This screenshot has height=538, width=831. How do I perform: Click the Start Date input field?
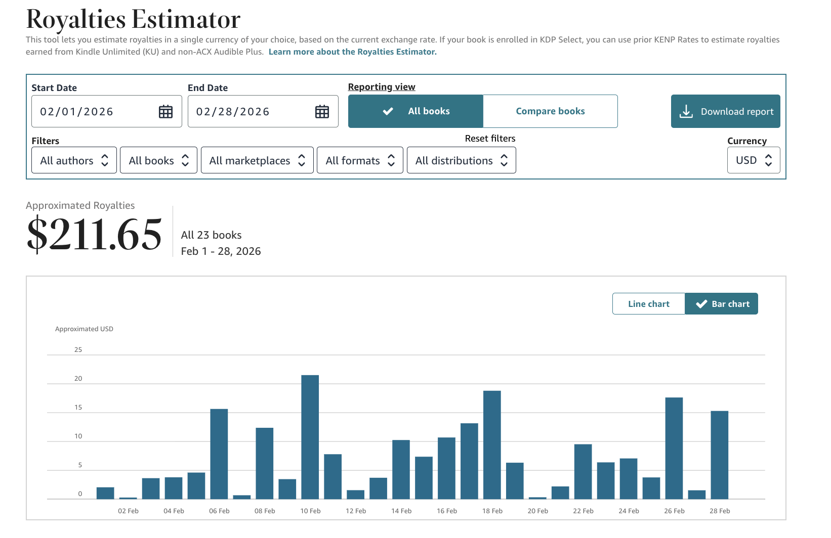click(107, 111)
